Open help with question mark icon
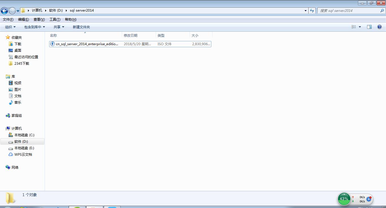386x208 pixels. pyautogui.click(x=380, y=27)
